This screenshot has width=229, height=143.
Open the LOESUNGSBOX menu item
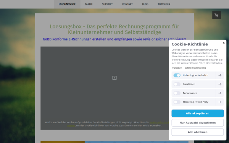[67, 4]
